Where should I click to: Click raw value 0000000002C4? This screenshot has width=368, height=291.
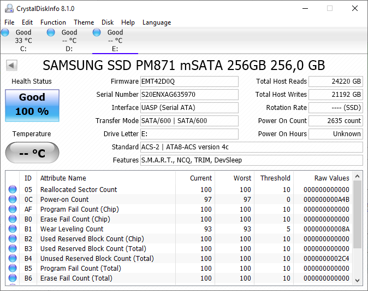point(326,259)
